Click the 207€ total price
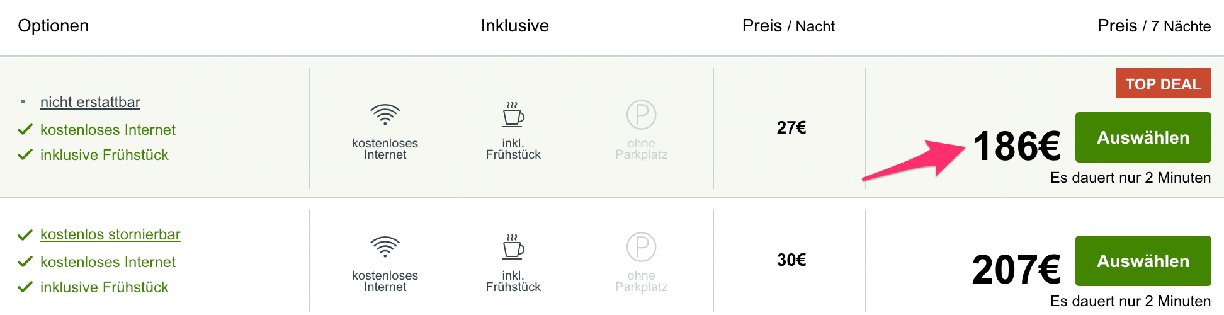The width and height of the screenshot is (1224, 315). (x=1016, y=270)
